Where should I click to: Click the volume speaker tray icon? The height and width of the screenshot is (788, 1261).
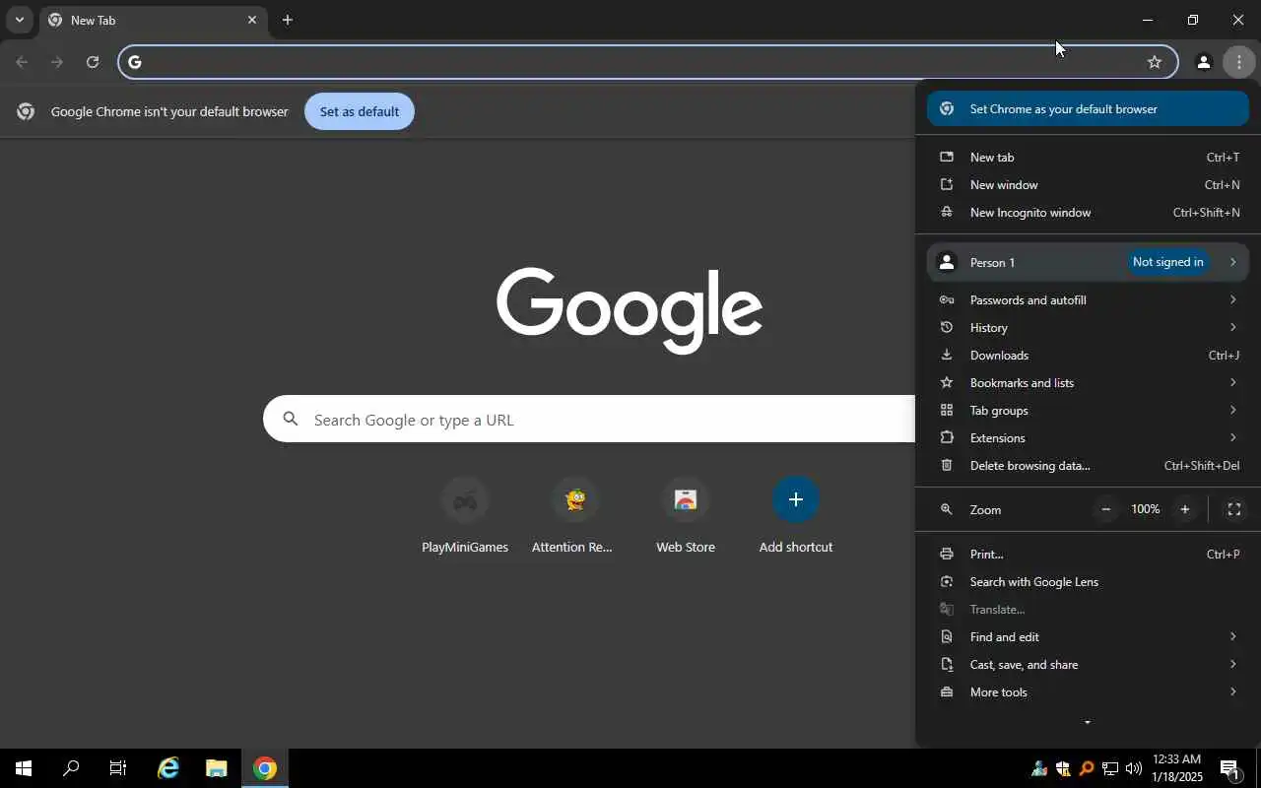tap(1133, 768)
